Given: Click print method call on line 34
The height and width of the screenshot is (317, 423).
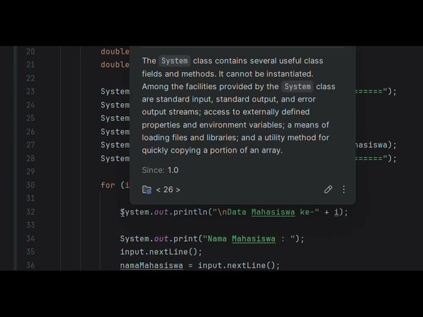Looking at the screenshot, I should click(x=186, y=239).
